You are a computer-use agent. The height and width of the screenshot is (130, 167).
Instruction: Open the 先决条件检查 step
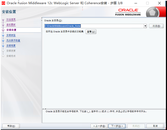click(x=13, y=40)
